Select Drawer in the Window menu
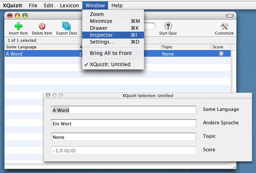This screenshot has width=256, height=173. (x=99, y=28)
